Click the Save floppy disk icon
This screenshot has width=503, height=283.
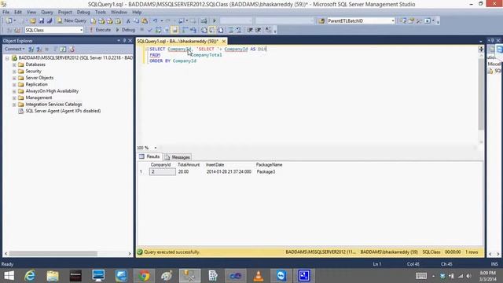(41, 21)
